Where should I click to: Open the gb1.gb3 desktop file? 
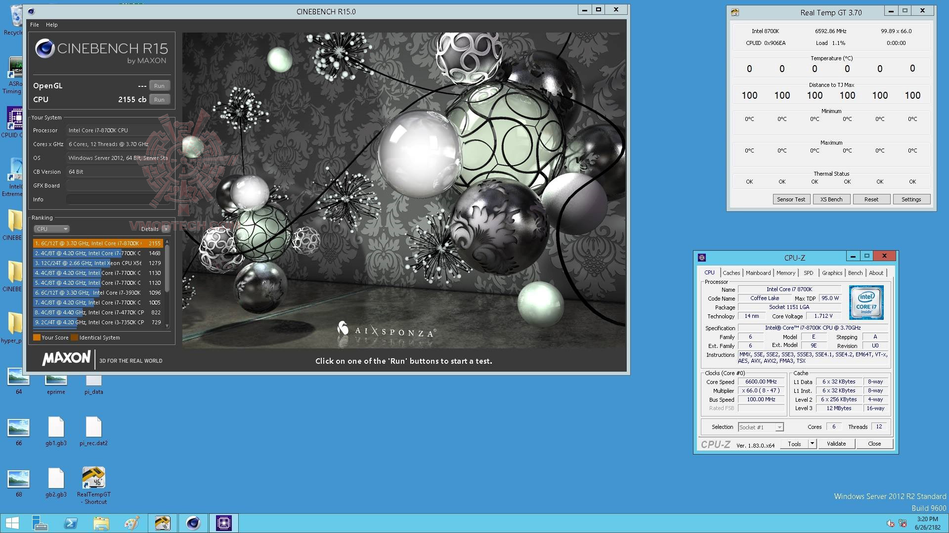(x=56, y=427)
